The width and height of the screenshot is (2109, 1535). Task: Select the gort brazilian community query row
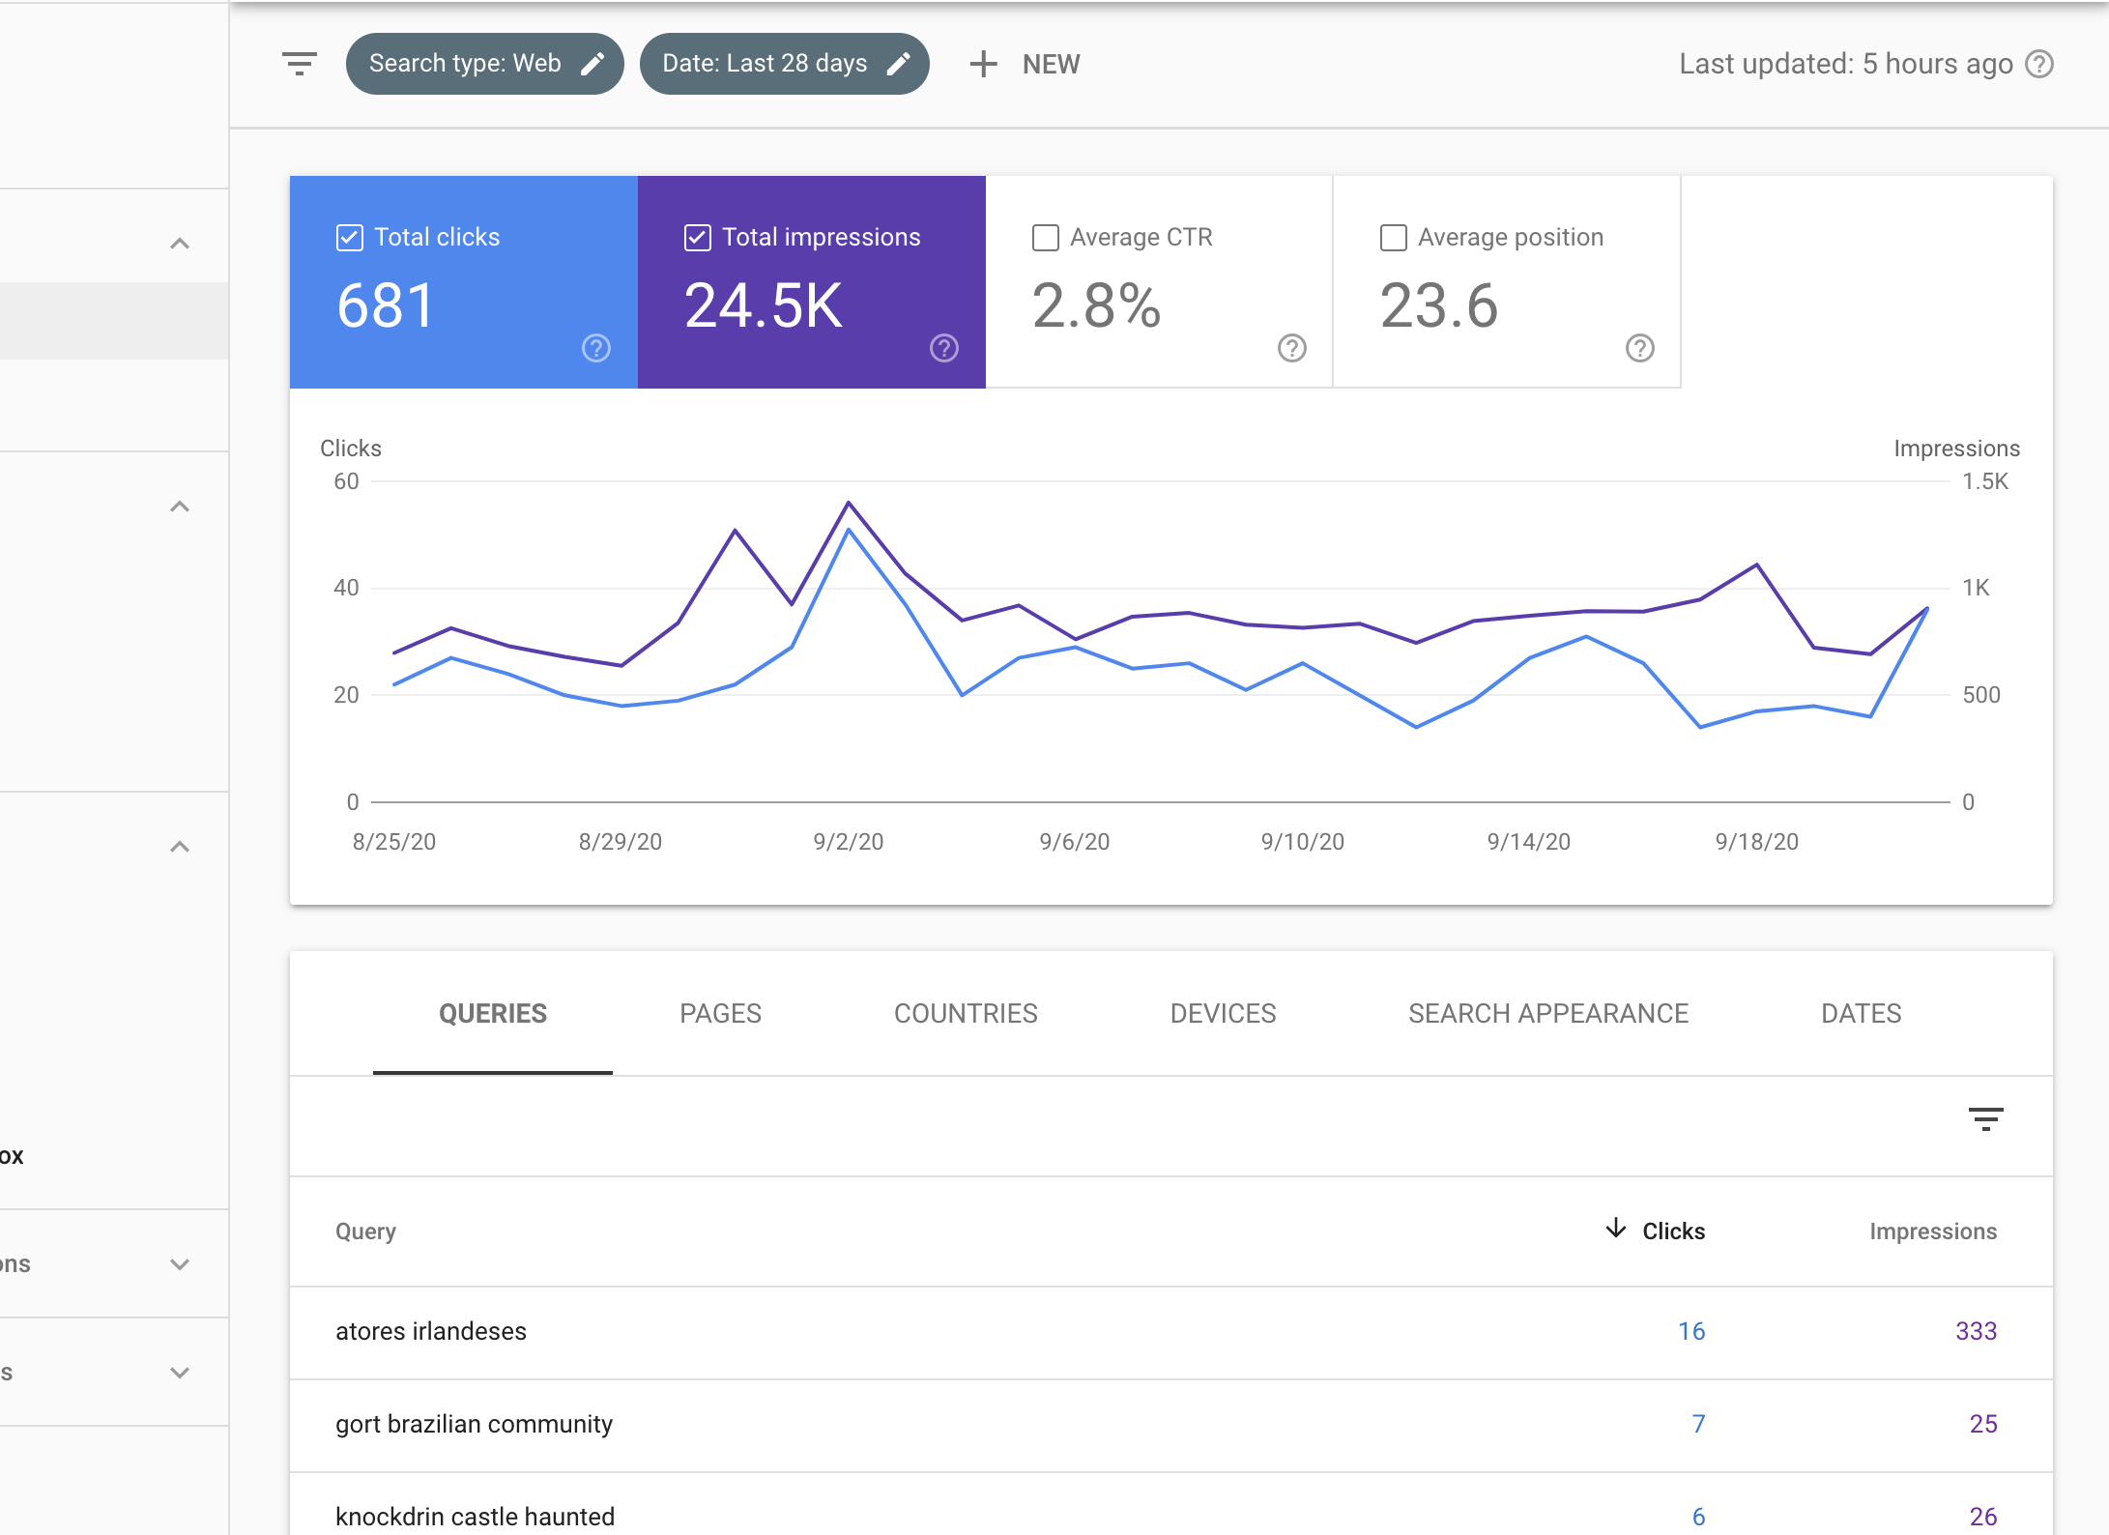coord(474,1424)
